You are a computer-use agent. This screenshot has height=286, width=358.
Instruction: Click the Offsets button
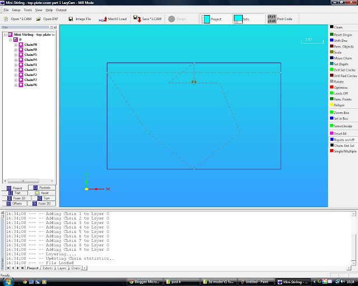click(x=15, y=203)
